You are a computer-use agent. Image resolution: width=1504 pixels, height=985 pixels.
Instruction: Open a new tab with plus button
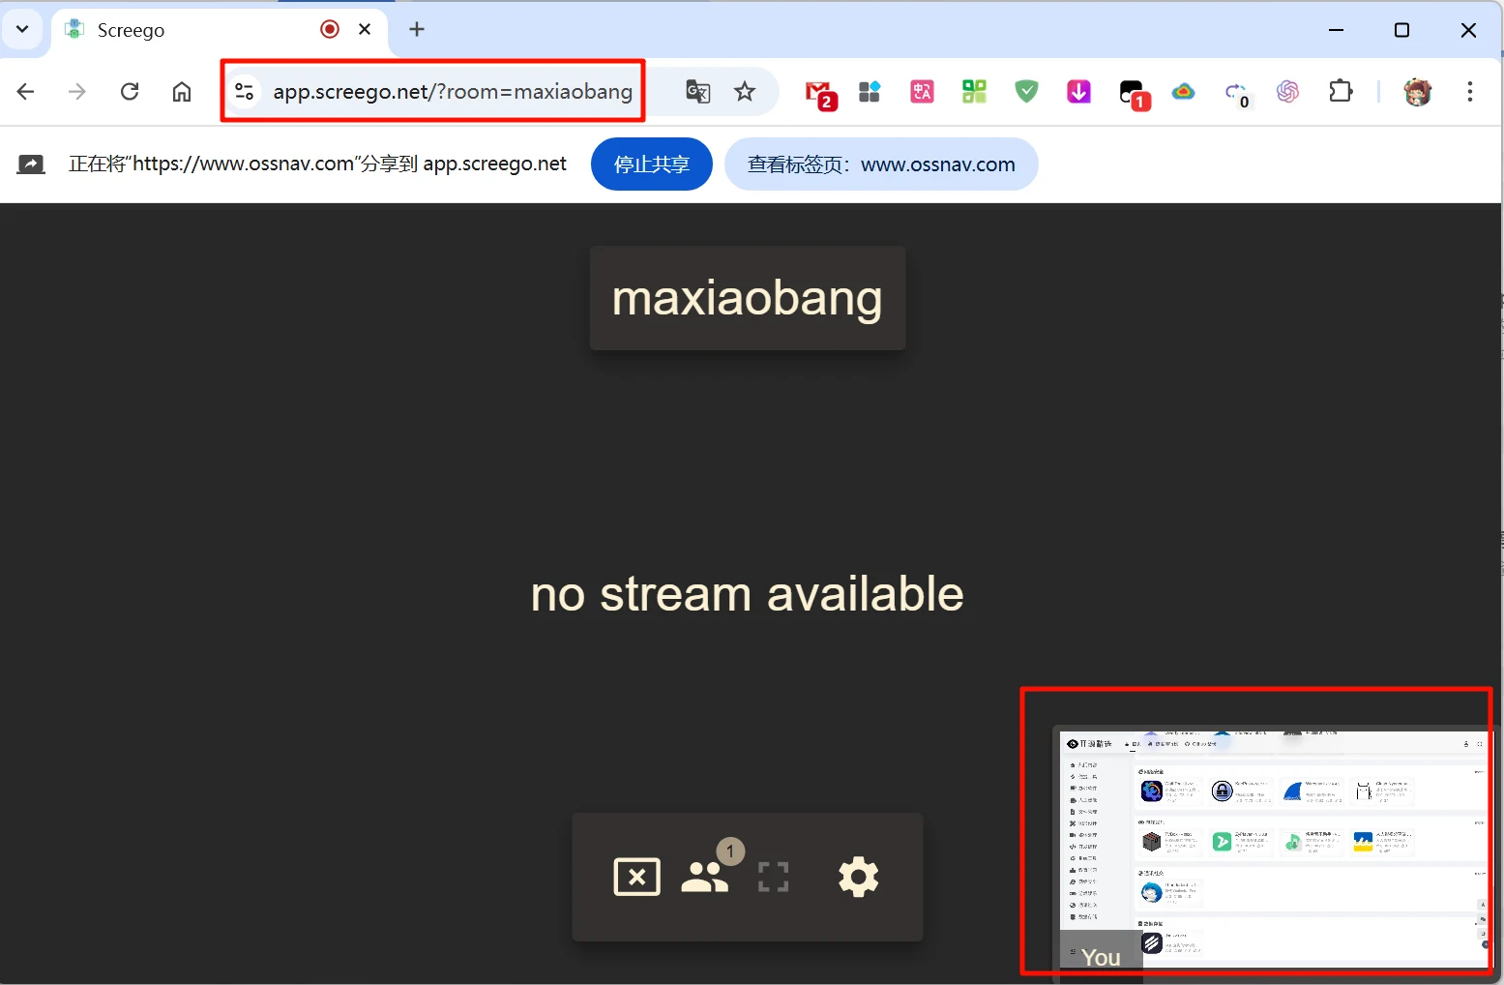(x=417, y=30)
